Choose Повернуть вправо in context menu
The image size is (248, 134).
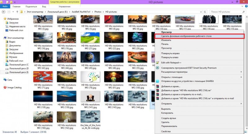tap(199, 53)
